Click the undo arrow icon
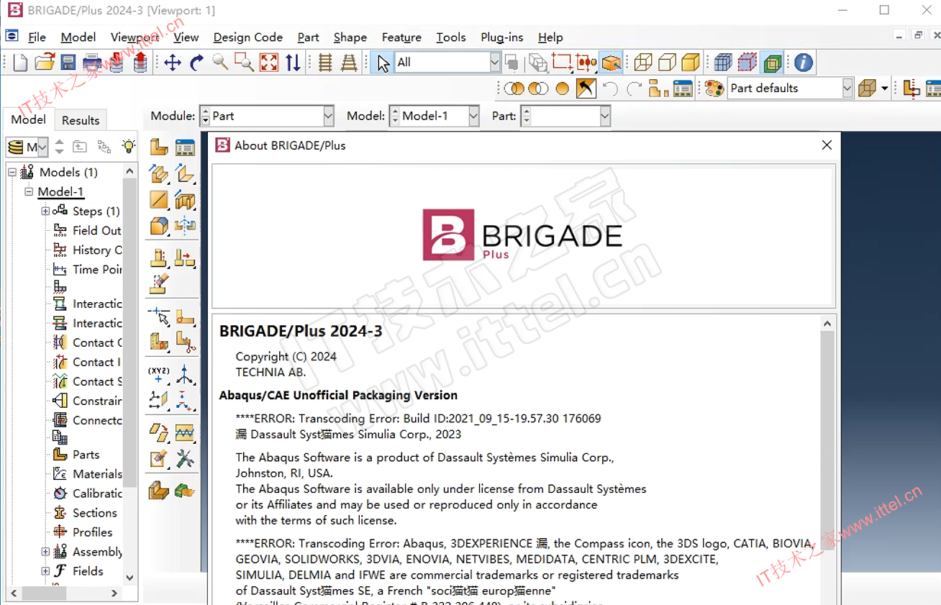 [x=610, y=88]
